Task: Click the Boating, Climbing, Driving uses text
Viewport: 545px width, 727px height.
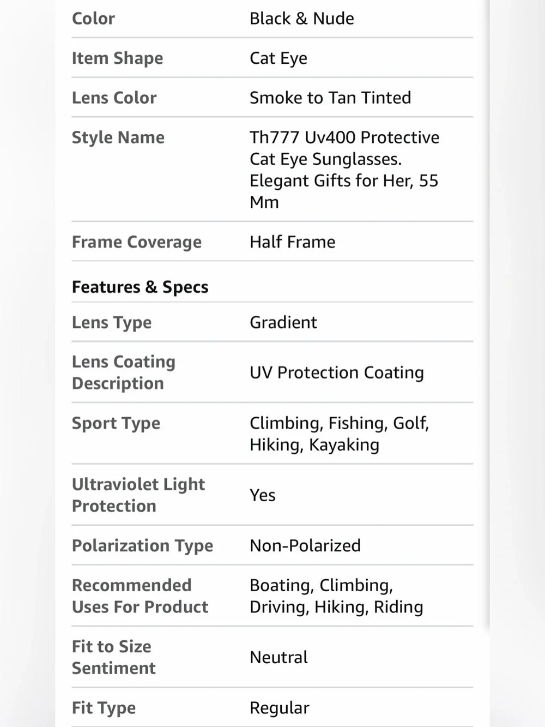Action: pyautogui.click(x=336, y=596)
